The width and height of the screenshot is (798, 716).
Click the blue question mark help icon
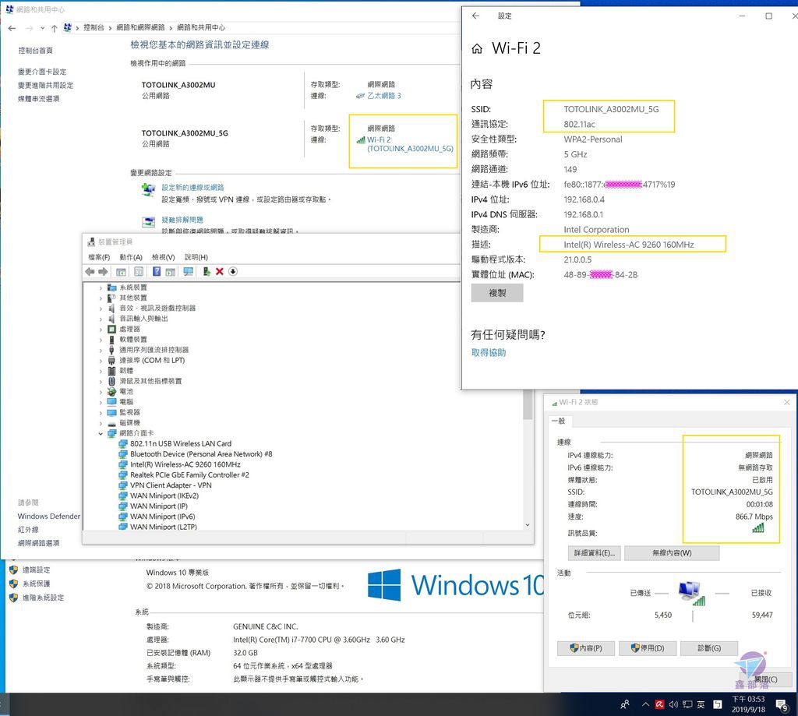(157, 272)
